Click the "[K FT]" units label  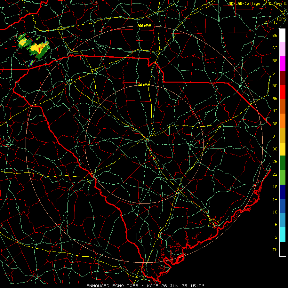[270, 22]
